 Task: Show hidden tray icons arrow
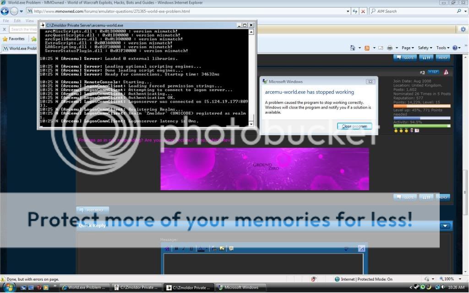point(411,288)
